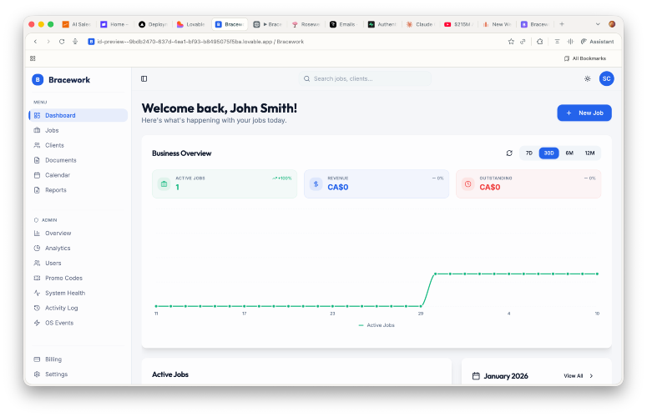Click the Users icon in Admin section
The width and height of the screenshot is (647, 417).
[x=37, y=263]
